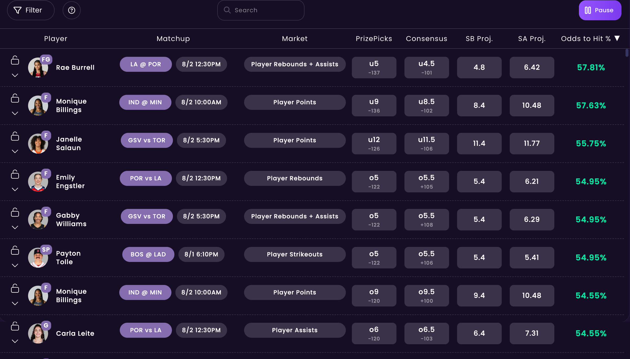This screenshot has height=359, width=630.
Task: Click SA Proj. 7.31 value
Action: tap(532, 333)
